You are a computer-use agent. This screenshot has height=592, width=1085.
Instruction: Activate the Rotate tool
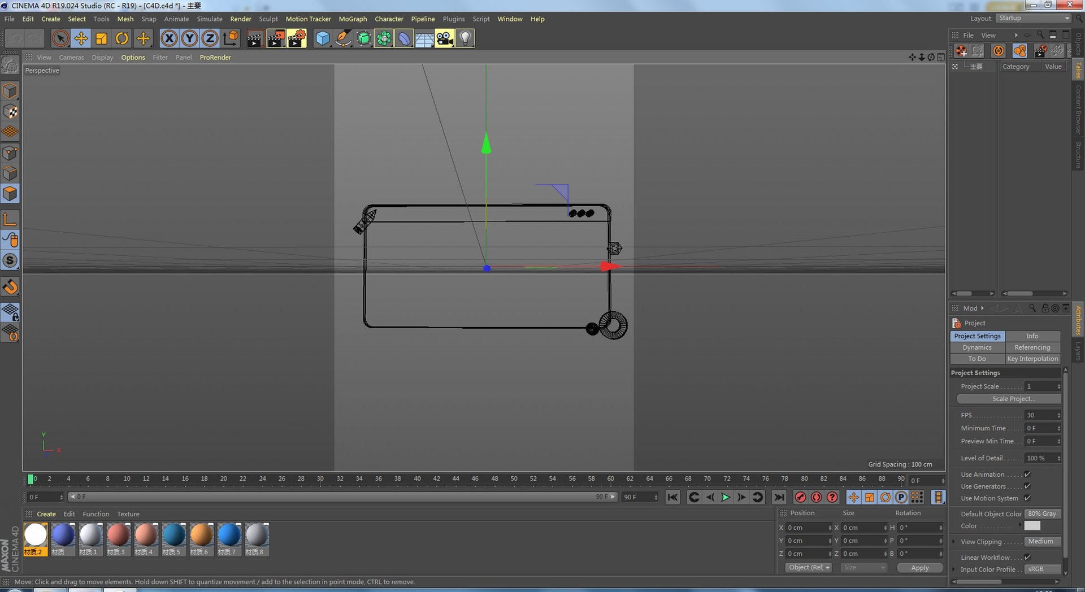(x=121, y=38)
